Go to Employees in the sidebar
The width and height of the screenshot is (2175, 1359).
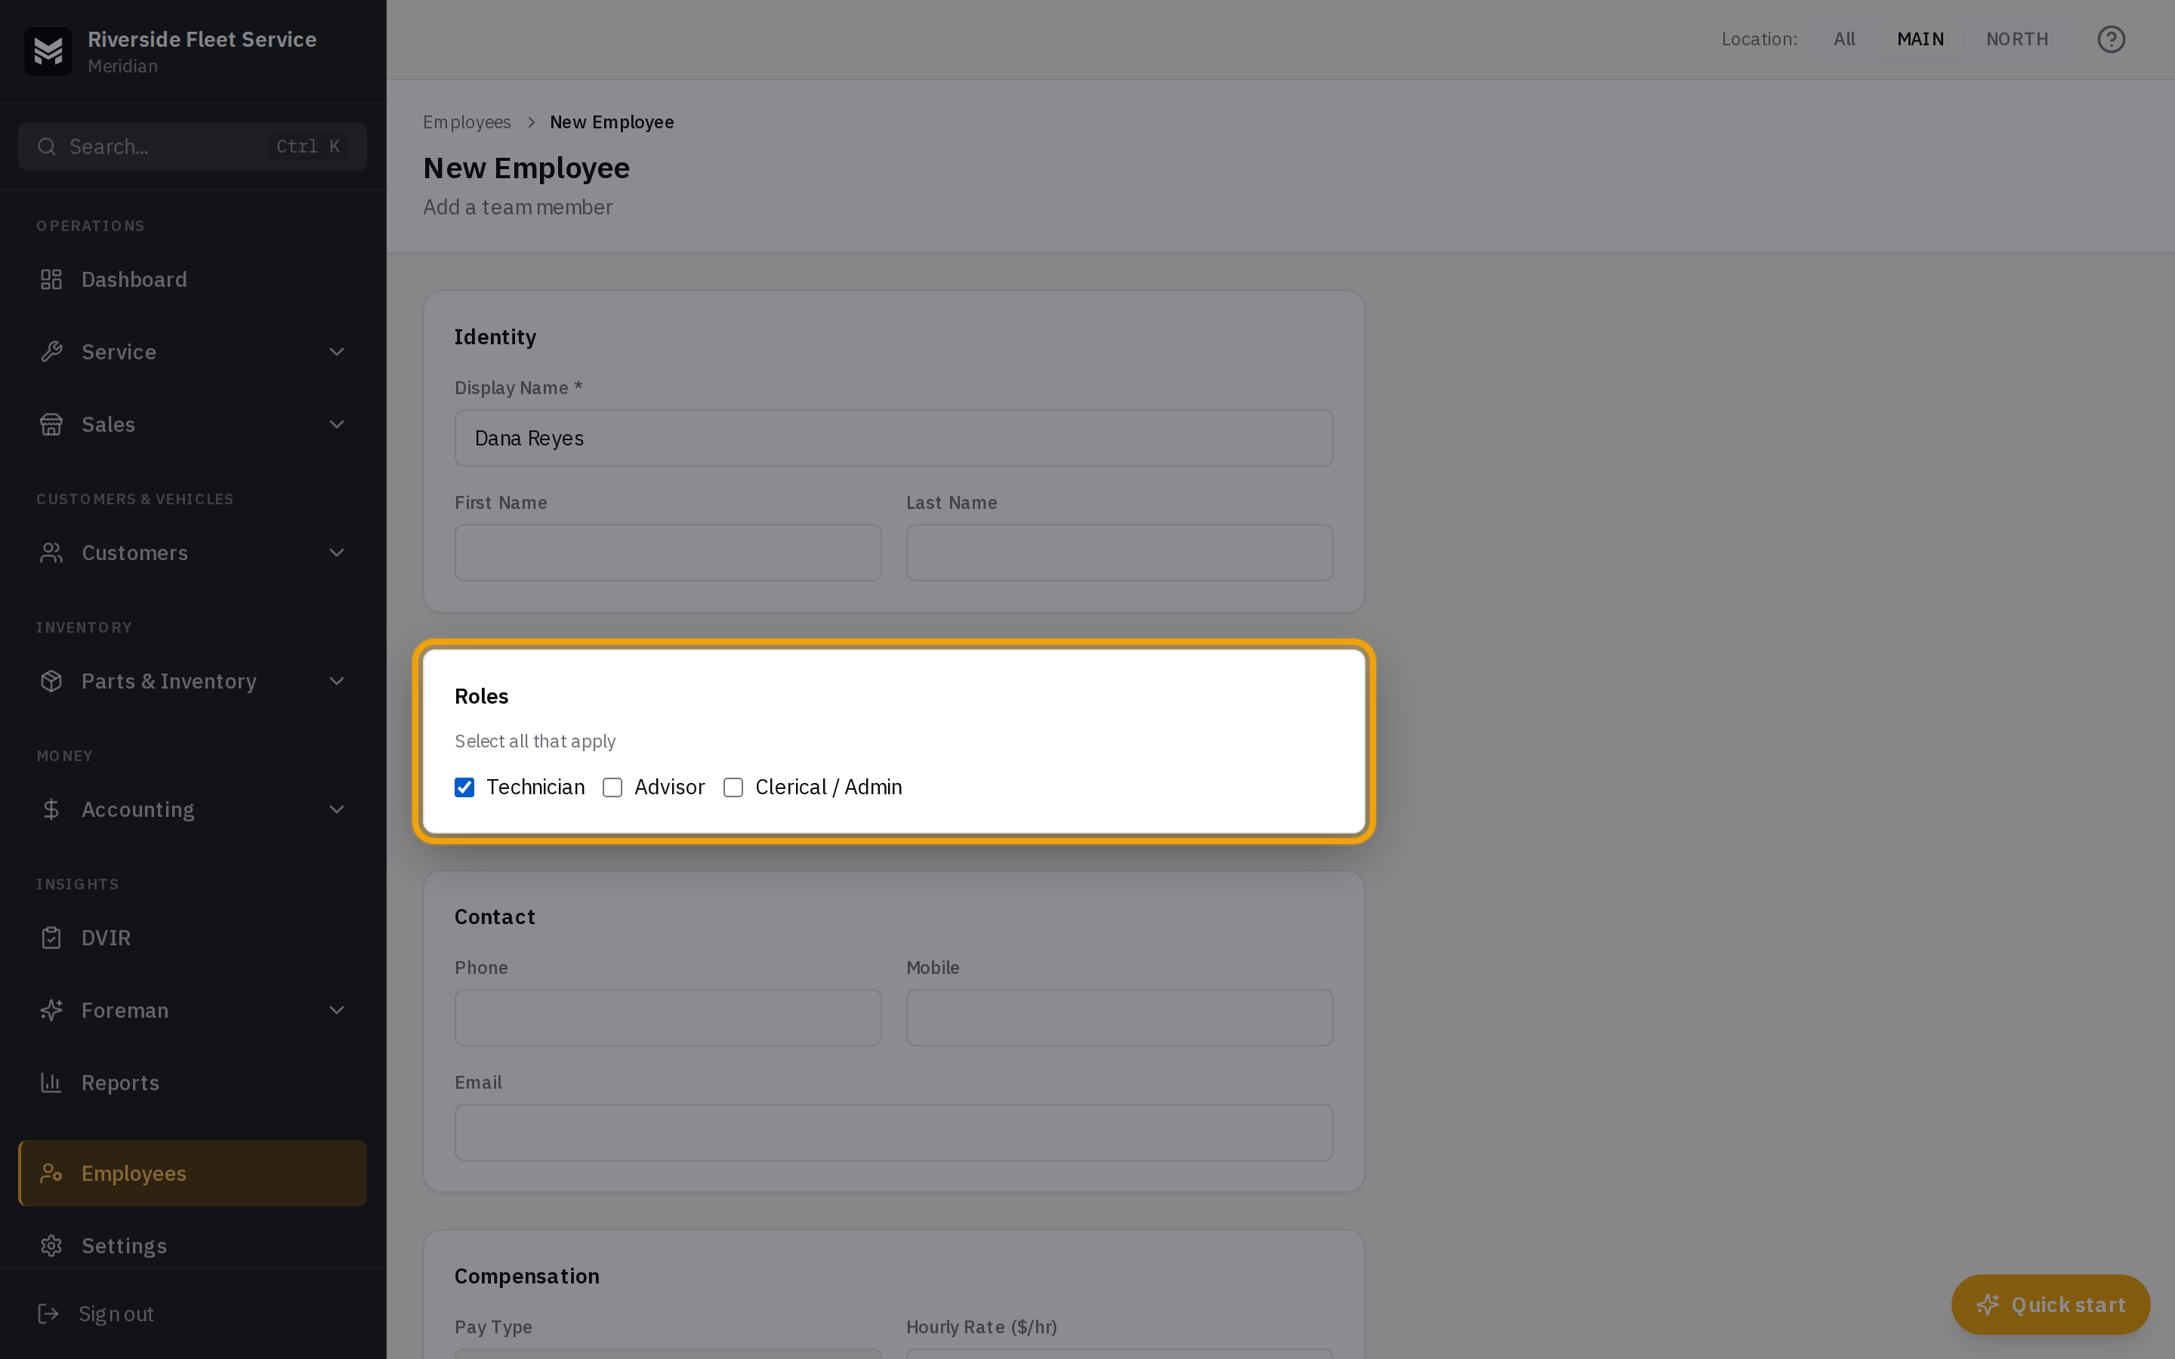(193, 1173)
